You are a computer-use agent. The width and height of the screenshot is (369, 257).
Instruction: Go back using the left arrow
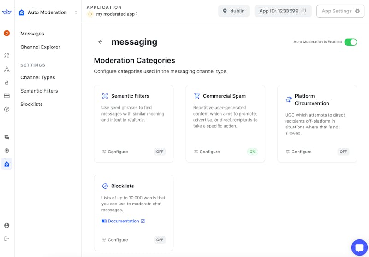(x=100, y=42)
